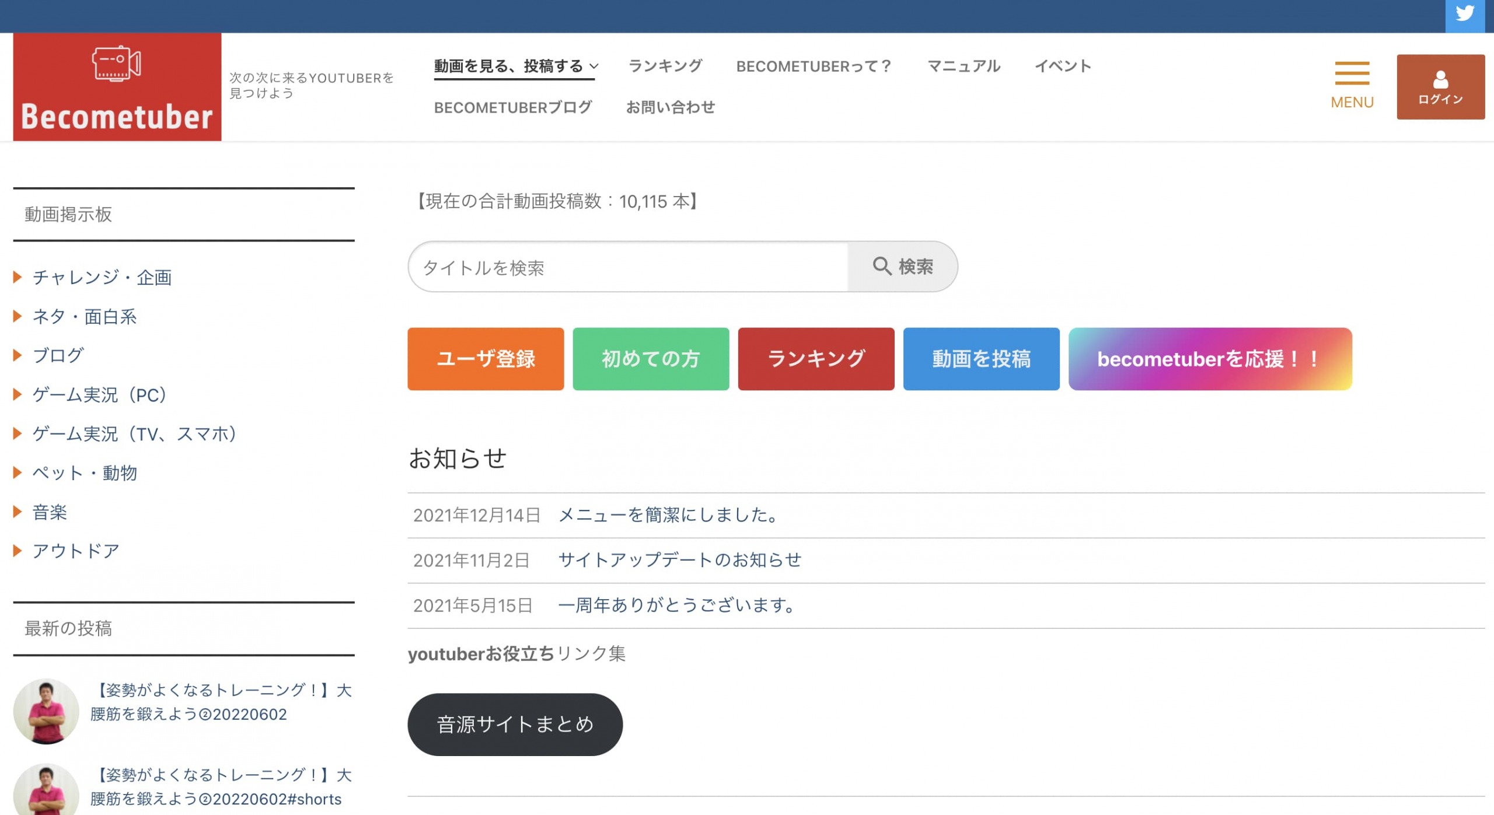1494x815 pixels.
Task: Open the 音源サイトまとめ link
Action: tap(515, 725)
